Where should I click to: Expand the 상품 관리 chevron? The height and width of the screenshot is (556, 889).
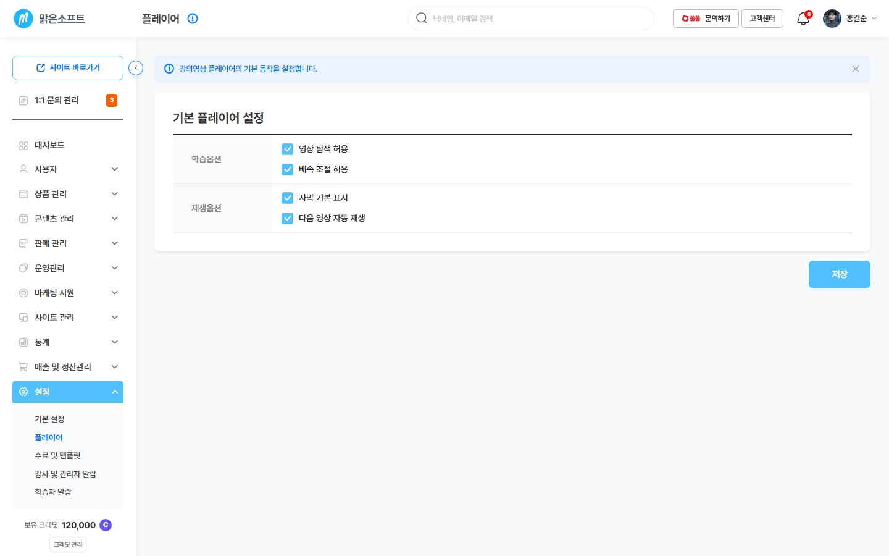(x=115, y=194)
